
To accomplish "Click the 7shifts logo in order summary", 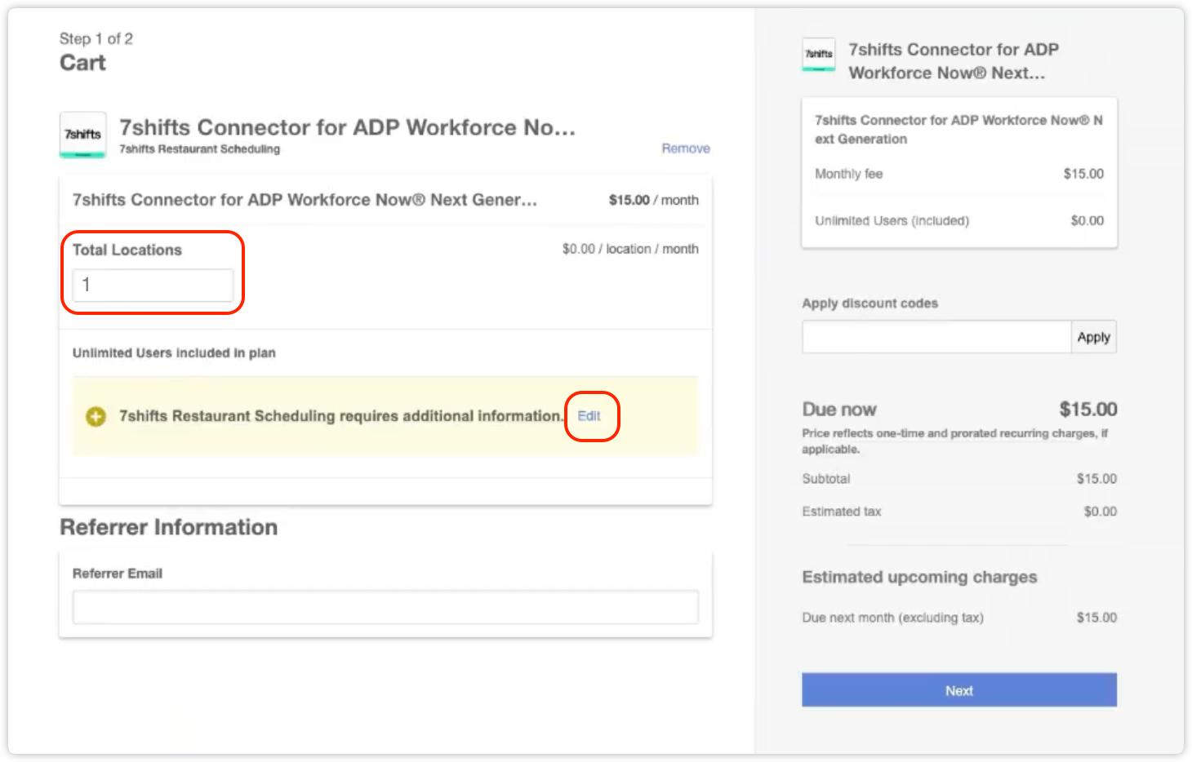I will click(818, 55).
